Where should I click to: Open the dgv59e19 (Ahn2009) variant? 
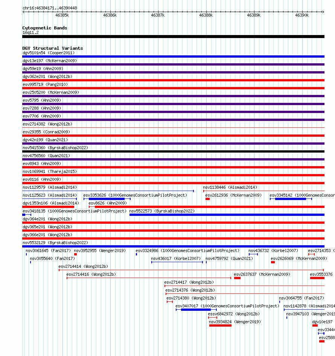pyautogui.click(x=43, y=69)
